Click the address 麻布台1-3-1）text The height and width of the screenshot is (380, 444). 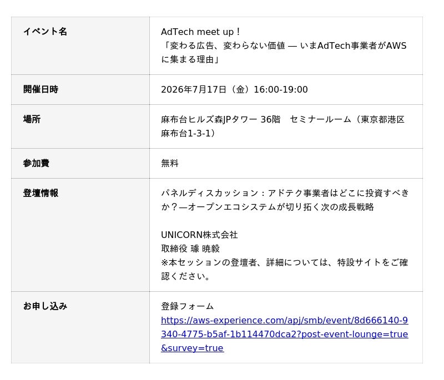pos(189,133)
